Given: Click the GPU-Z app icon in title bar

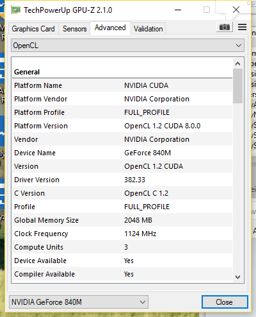Looking at the screenshot, I should pos(15,10).
